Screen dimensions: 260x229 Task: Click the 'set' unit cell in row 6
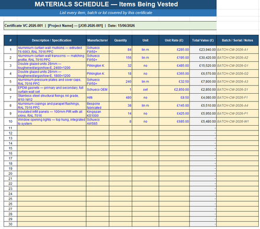pyautogui.click(x=145, y=90)
